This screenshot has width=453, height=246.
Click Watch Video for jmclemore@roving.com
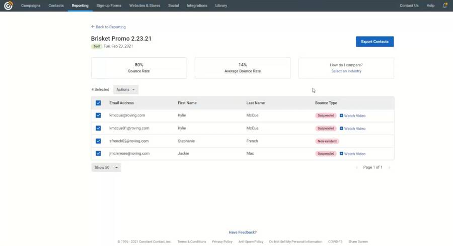pyautogui.click(x=355, y=154)
